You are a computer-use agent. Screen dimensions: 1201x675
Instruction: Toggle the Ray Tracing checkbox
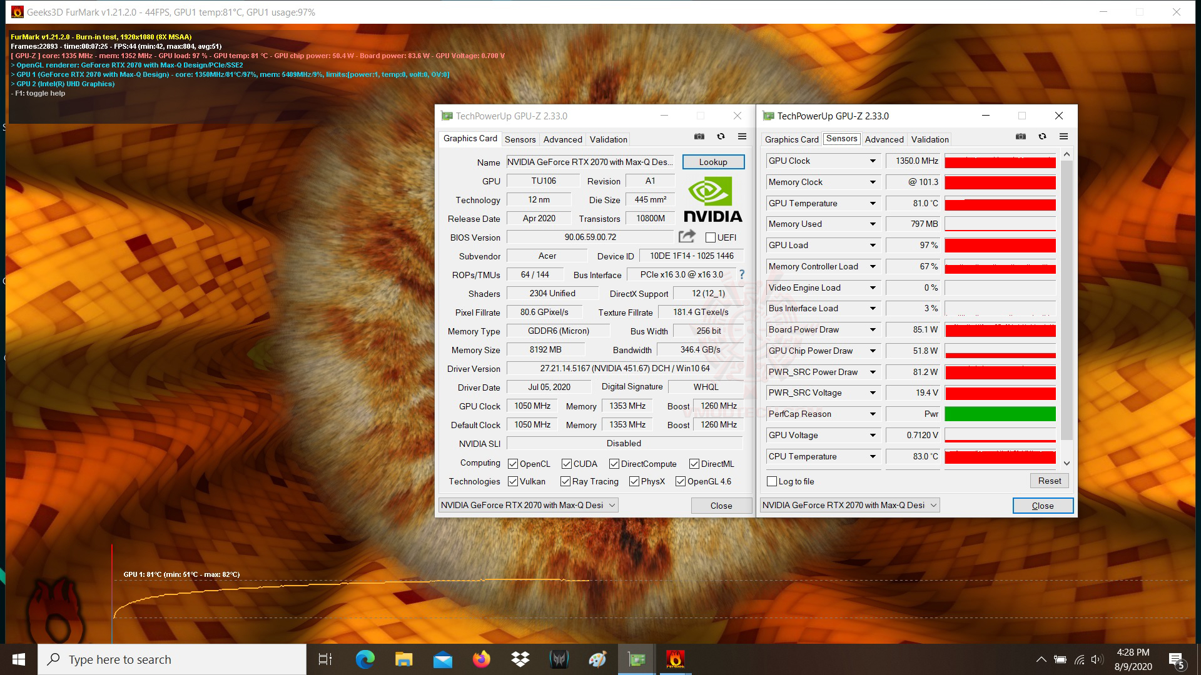[565, 481]
